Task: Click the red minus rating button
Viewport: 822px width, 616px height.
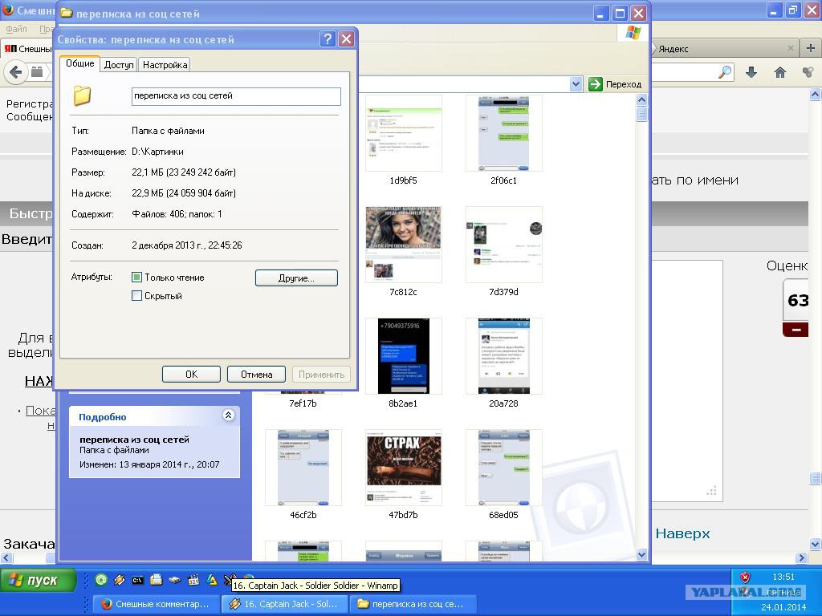Action: pyautogui.click(x=796, y=330)
